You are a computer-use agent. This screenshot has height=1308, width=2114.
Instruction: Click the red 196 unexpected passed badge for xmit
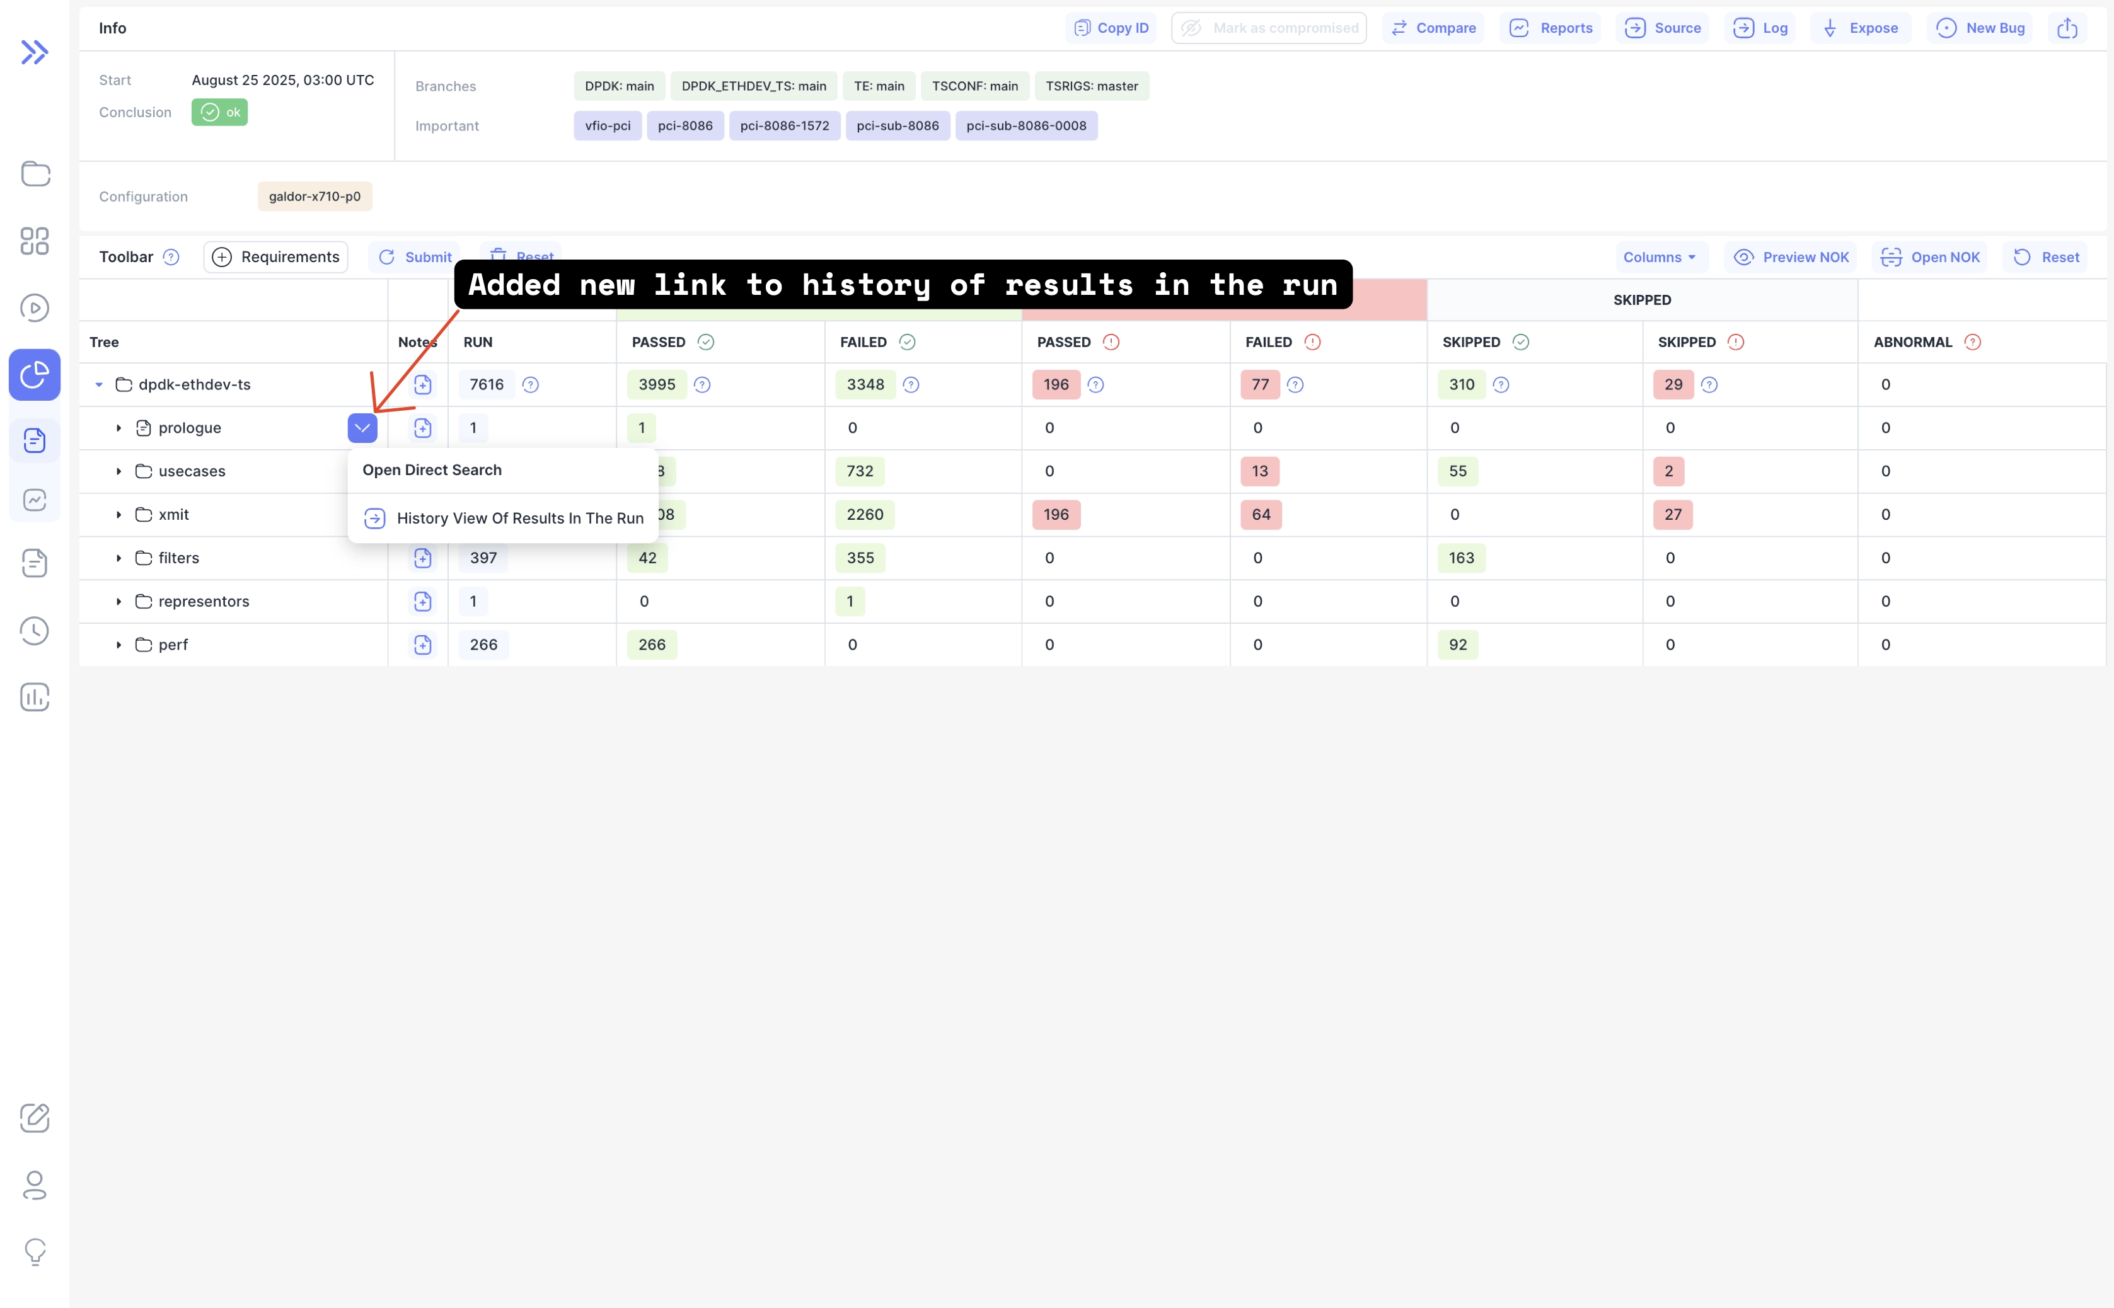coord(1056,515)
